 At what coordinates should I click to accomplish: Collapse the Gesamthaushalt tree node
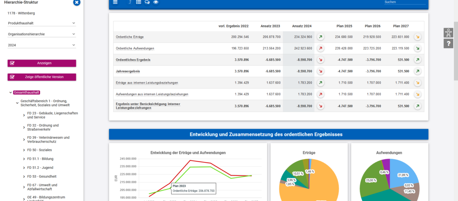click(11, 92)
